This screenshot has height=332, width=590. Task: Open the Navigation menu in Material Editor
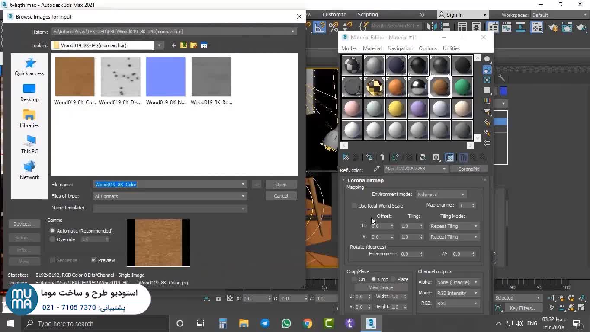point(400,48)
